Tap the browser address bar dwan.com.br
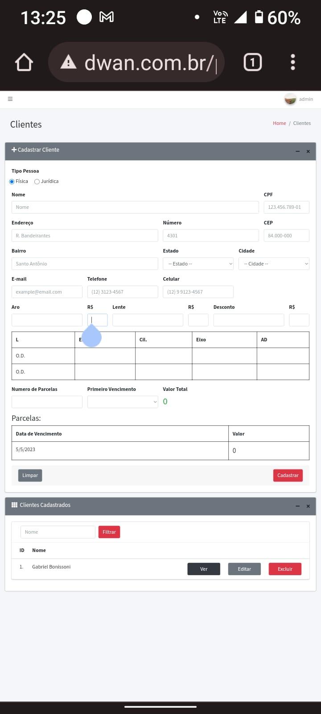321x714 pixels. click(x=136, y=62)
